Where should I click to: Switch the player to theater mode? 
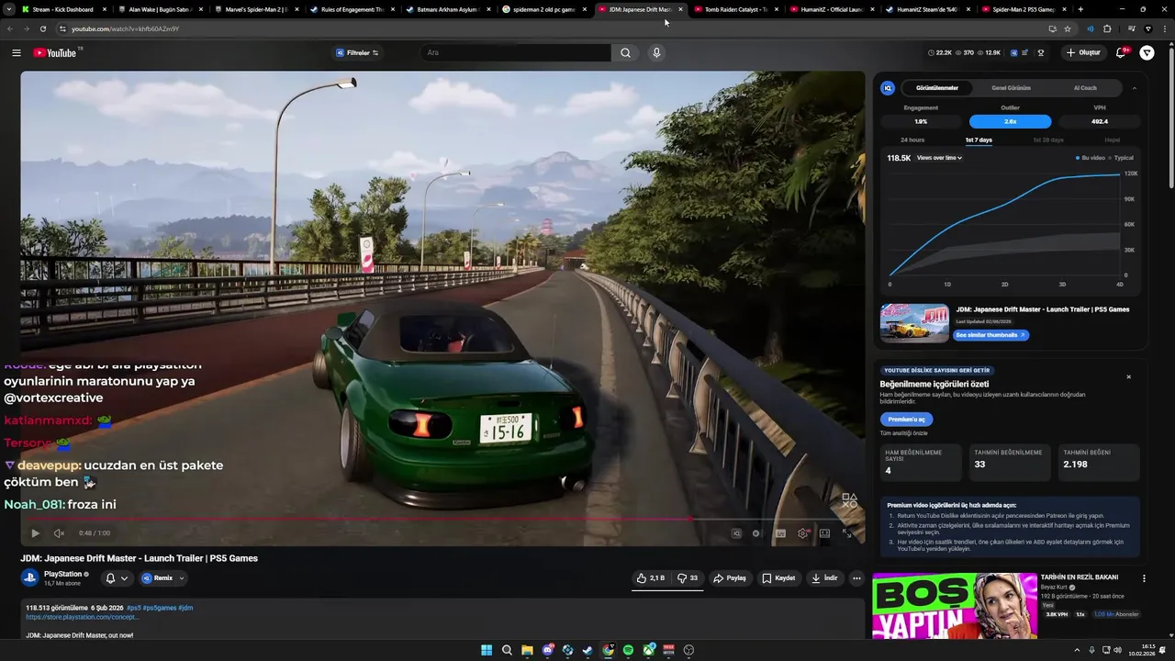point(824,533)
